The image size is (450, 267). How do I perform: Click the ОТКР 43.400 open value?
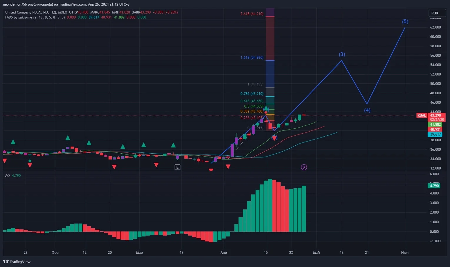[79, 12]
